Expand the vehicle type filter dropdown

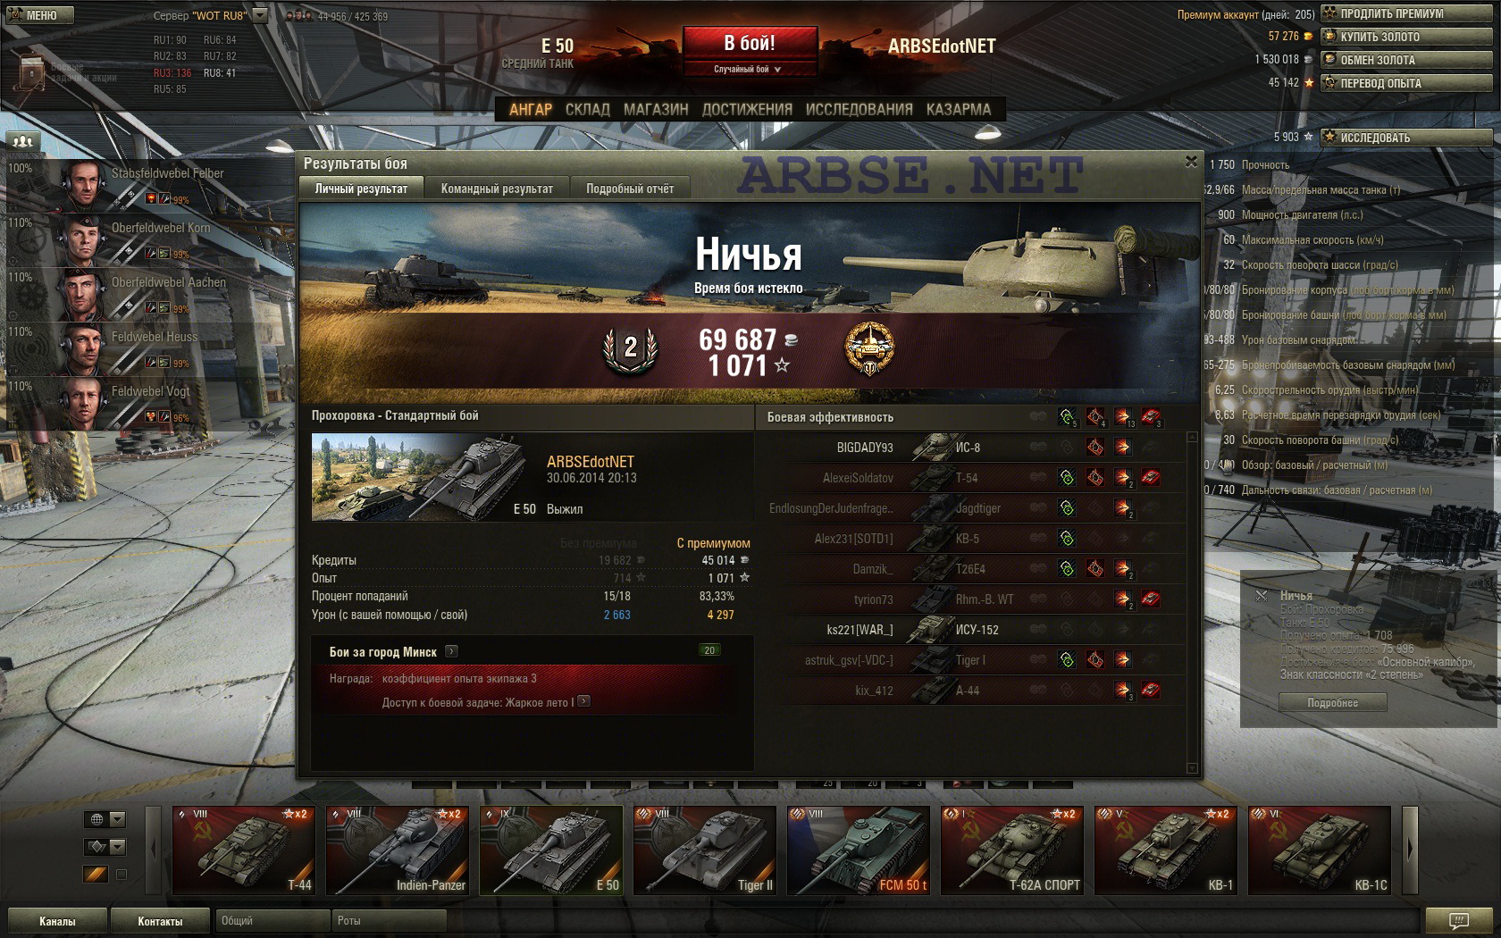[105, 847]
